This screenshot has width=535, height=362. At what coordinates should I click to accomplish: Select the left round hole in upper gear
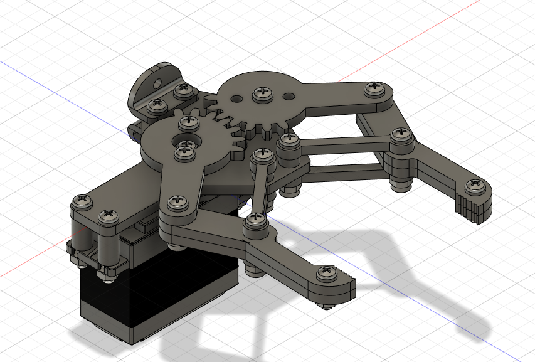click(236, 99)
